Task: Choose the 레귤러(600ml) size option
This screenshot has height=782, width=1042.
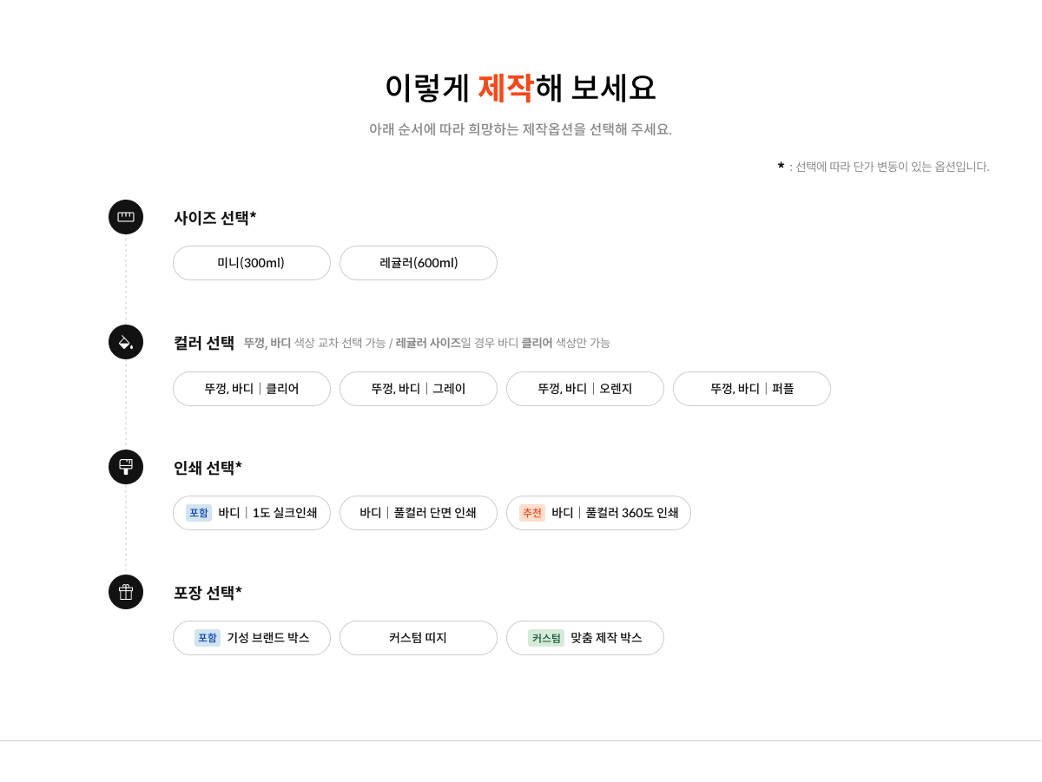Action: click(419, 263)
